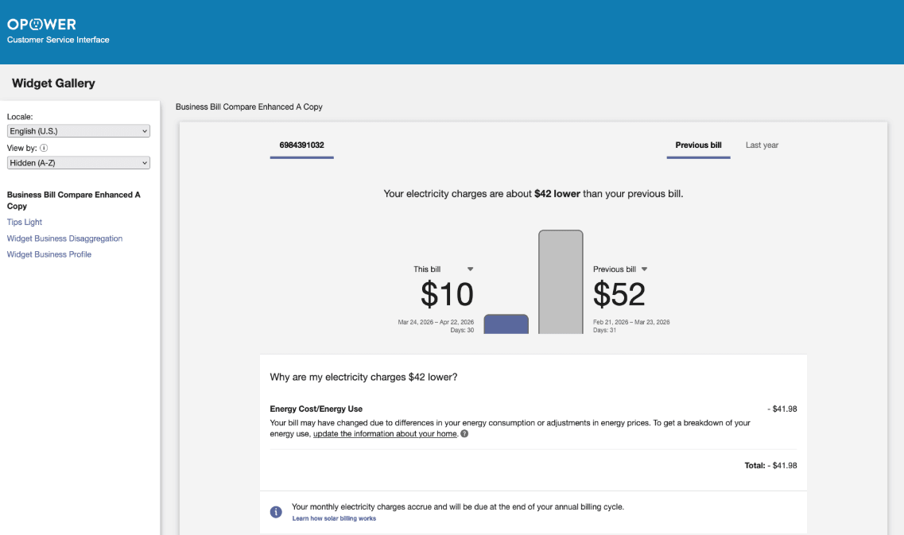
Task: Open the View by Hidden (A-Z) dropdown
Action: 79,163
